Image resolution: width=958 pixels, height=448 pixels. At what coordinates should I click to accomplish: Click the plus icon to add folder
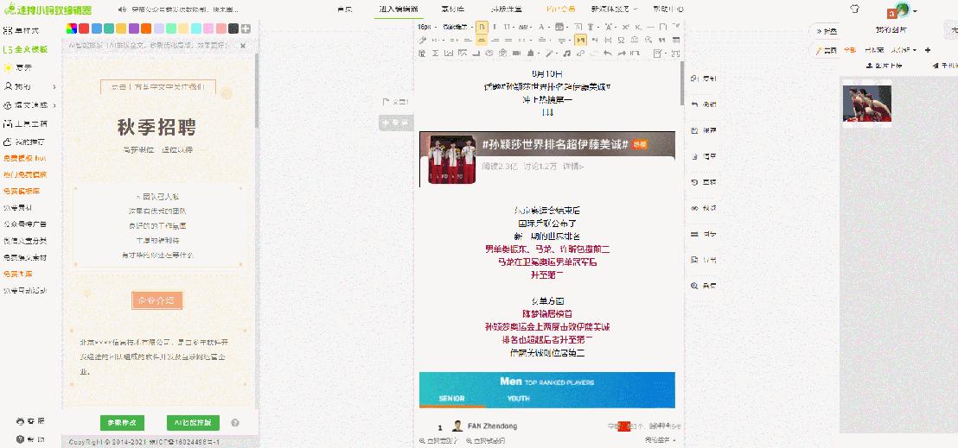[x=928, y=50]
